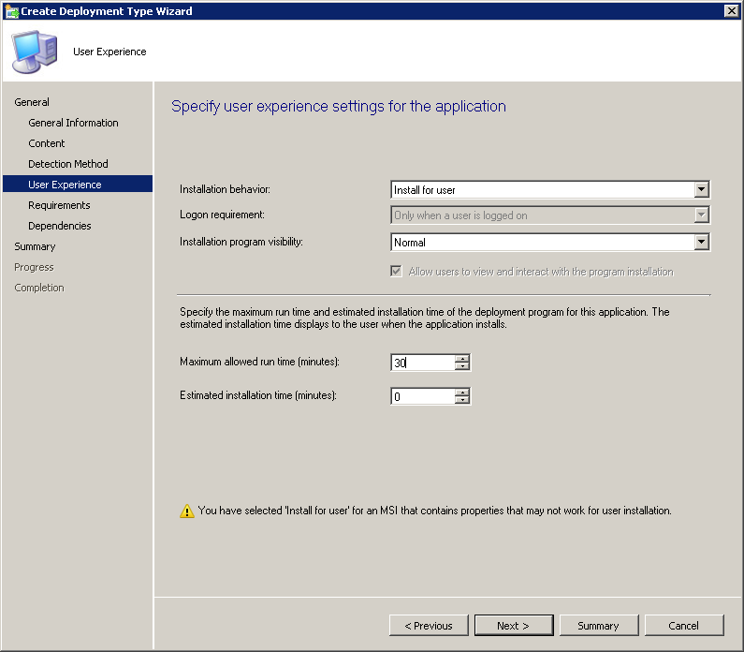The image size is (744, 652).
Task: Expand the Logon requirement dropdown
Action: (x=701, y=215)
